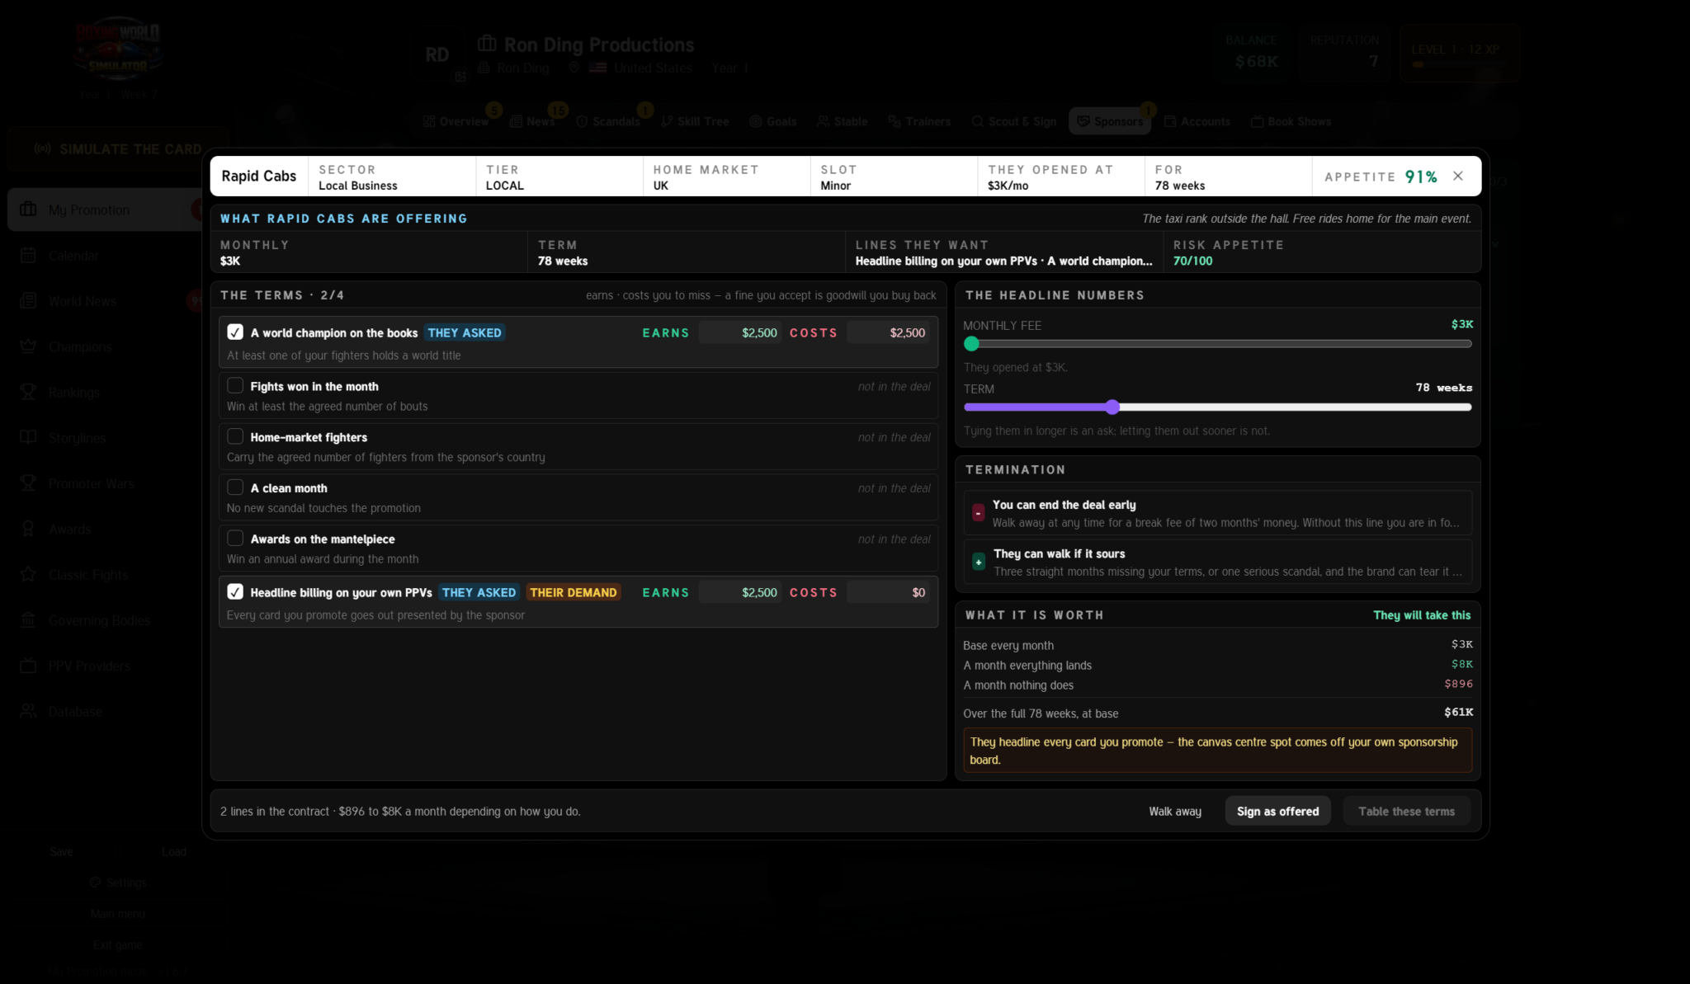Click the 'Over the full 78 weeks, at base' row
This screenshot has width=1690, height=984.
1218,713
